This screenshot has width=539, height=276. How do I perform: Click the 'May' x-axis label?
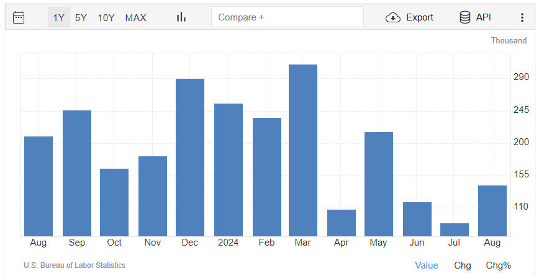click(x=378, y=243)
